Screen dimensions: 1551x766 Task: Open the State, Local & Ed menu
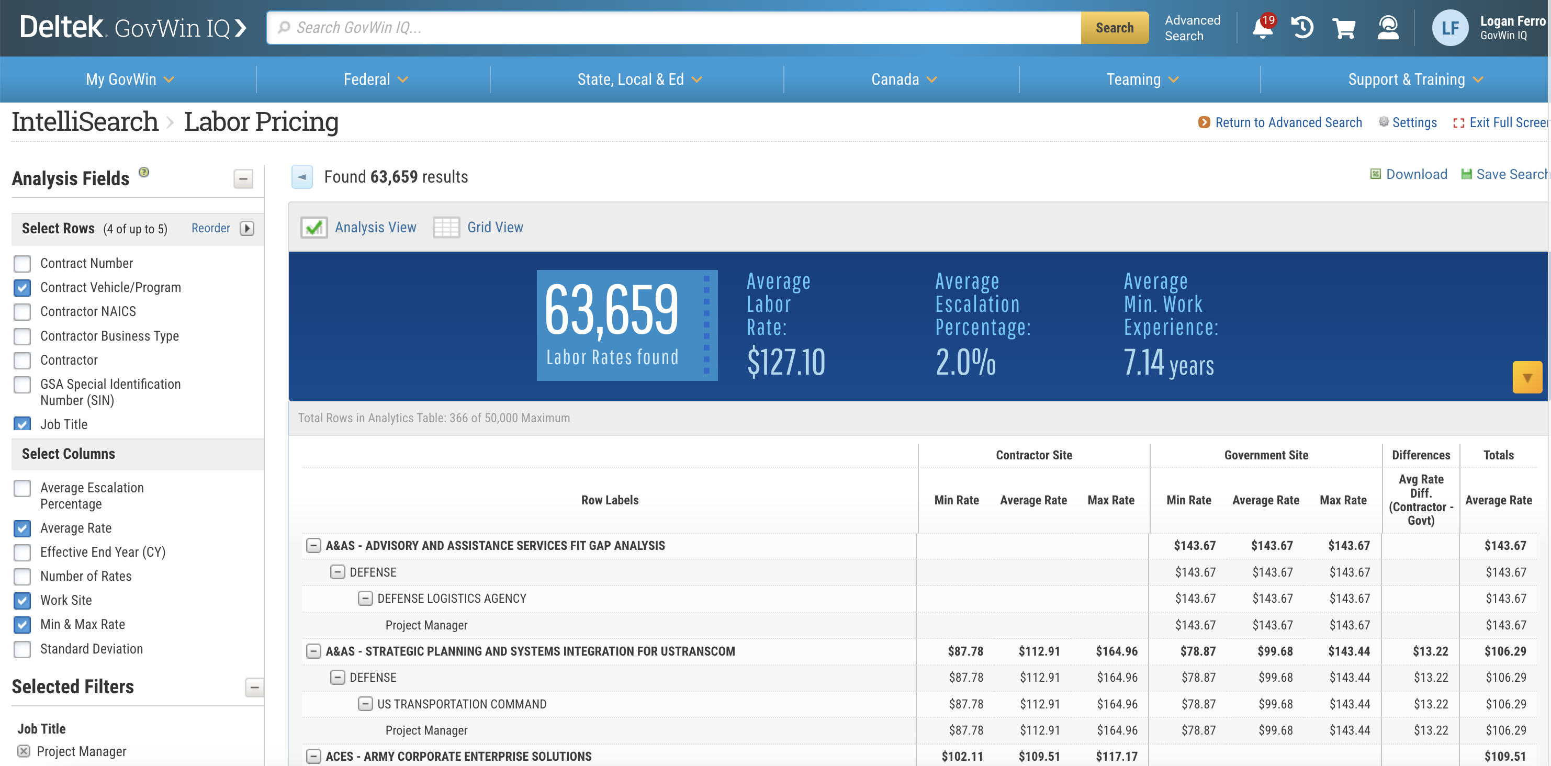639,80
